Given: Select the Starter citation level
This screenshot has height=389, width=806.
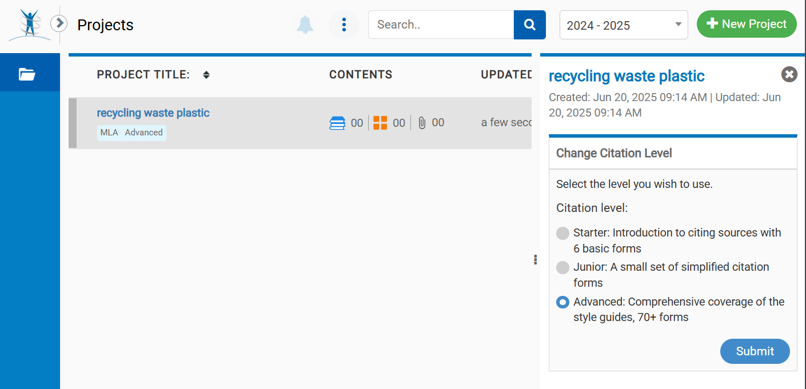Looking at the screenshot, I should point(563,233).
